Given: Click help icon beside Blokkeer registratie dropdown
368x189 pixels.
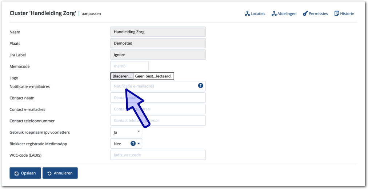Looking at the screenshot, I should (133, 144).
